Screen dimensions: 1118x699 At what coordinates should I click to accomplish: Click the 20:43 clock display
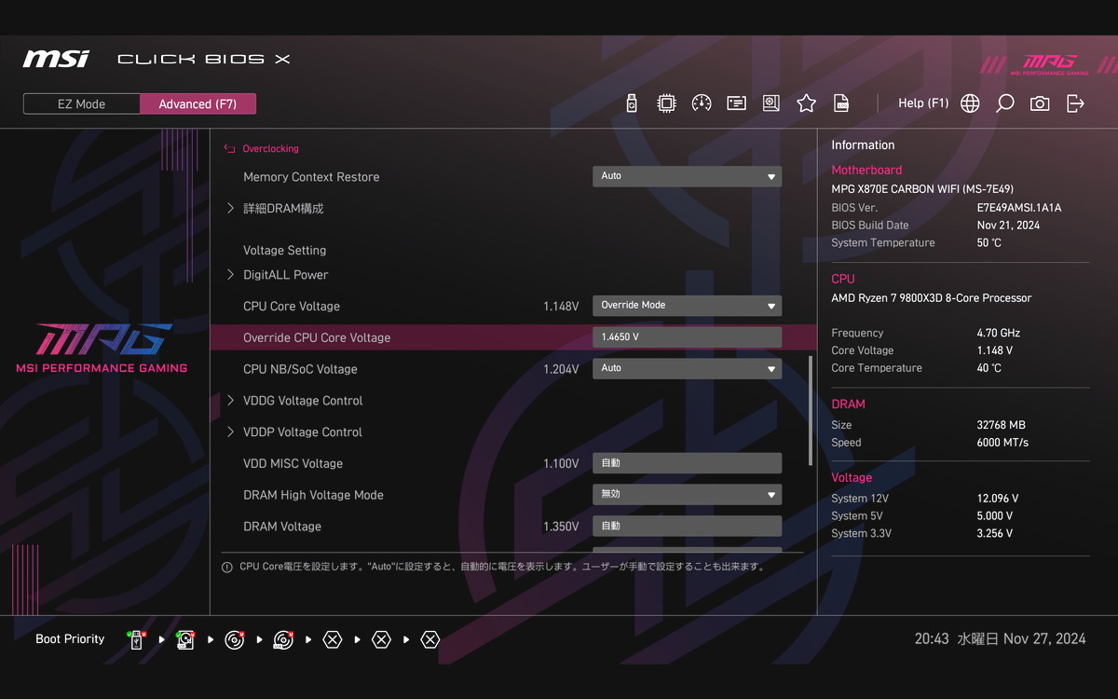point(932,639)
